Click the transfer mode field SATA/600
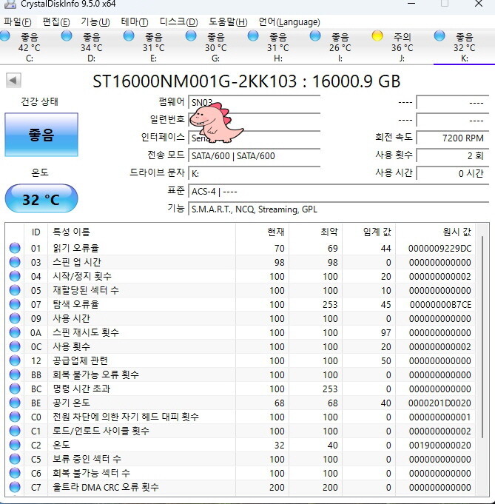The image size is (495, 504). [x=255, y=156]
